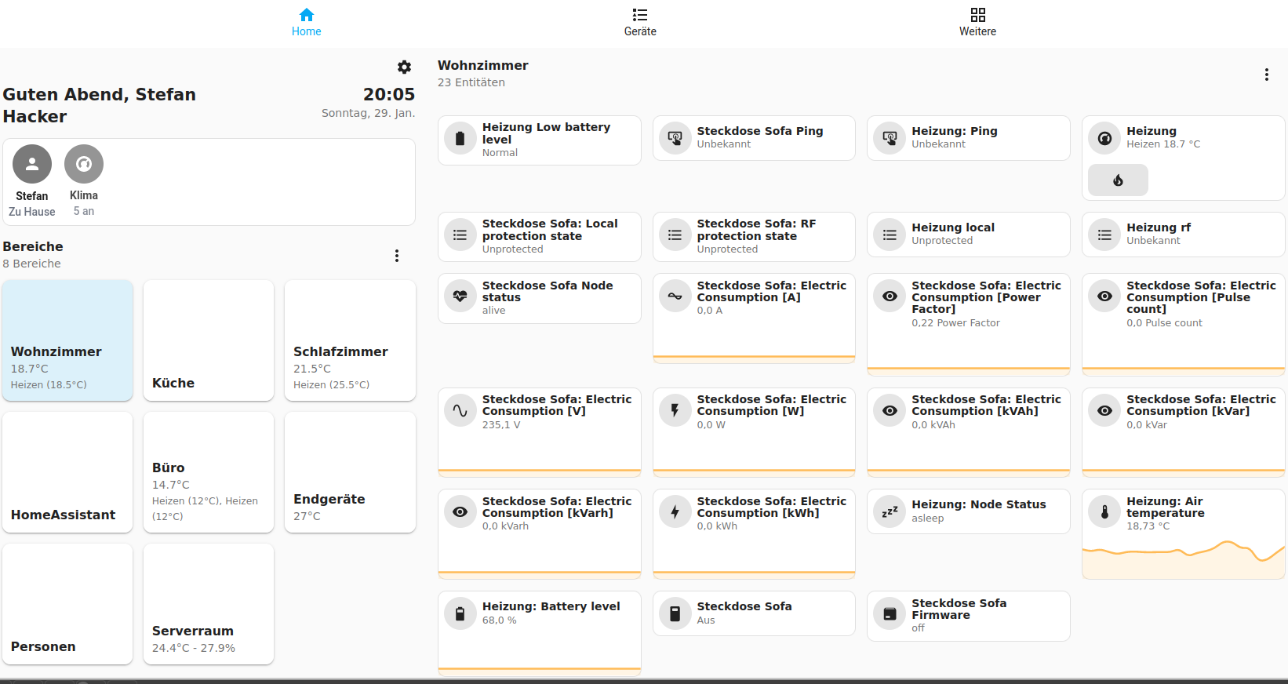Open the Weitere tab
Viewport: 1288px width, 684px height.
(x=977, y=23)
